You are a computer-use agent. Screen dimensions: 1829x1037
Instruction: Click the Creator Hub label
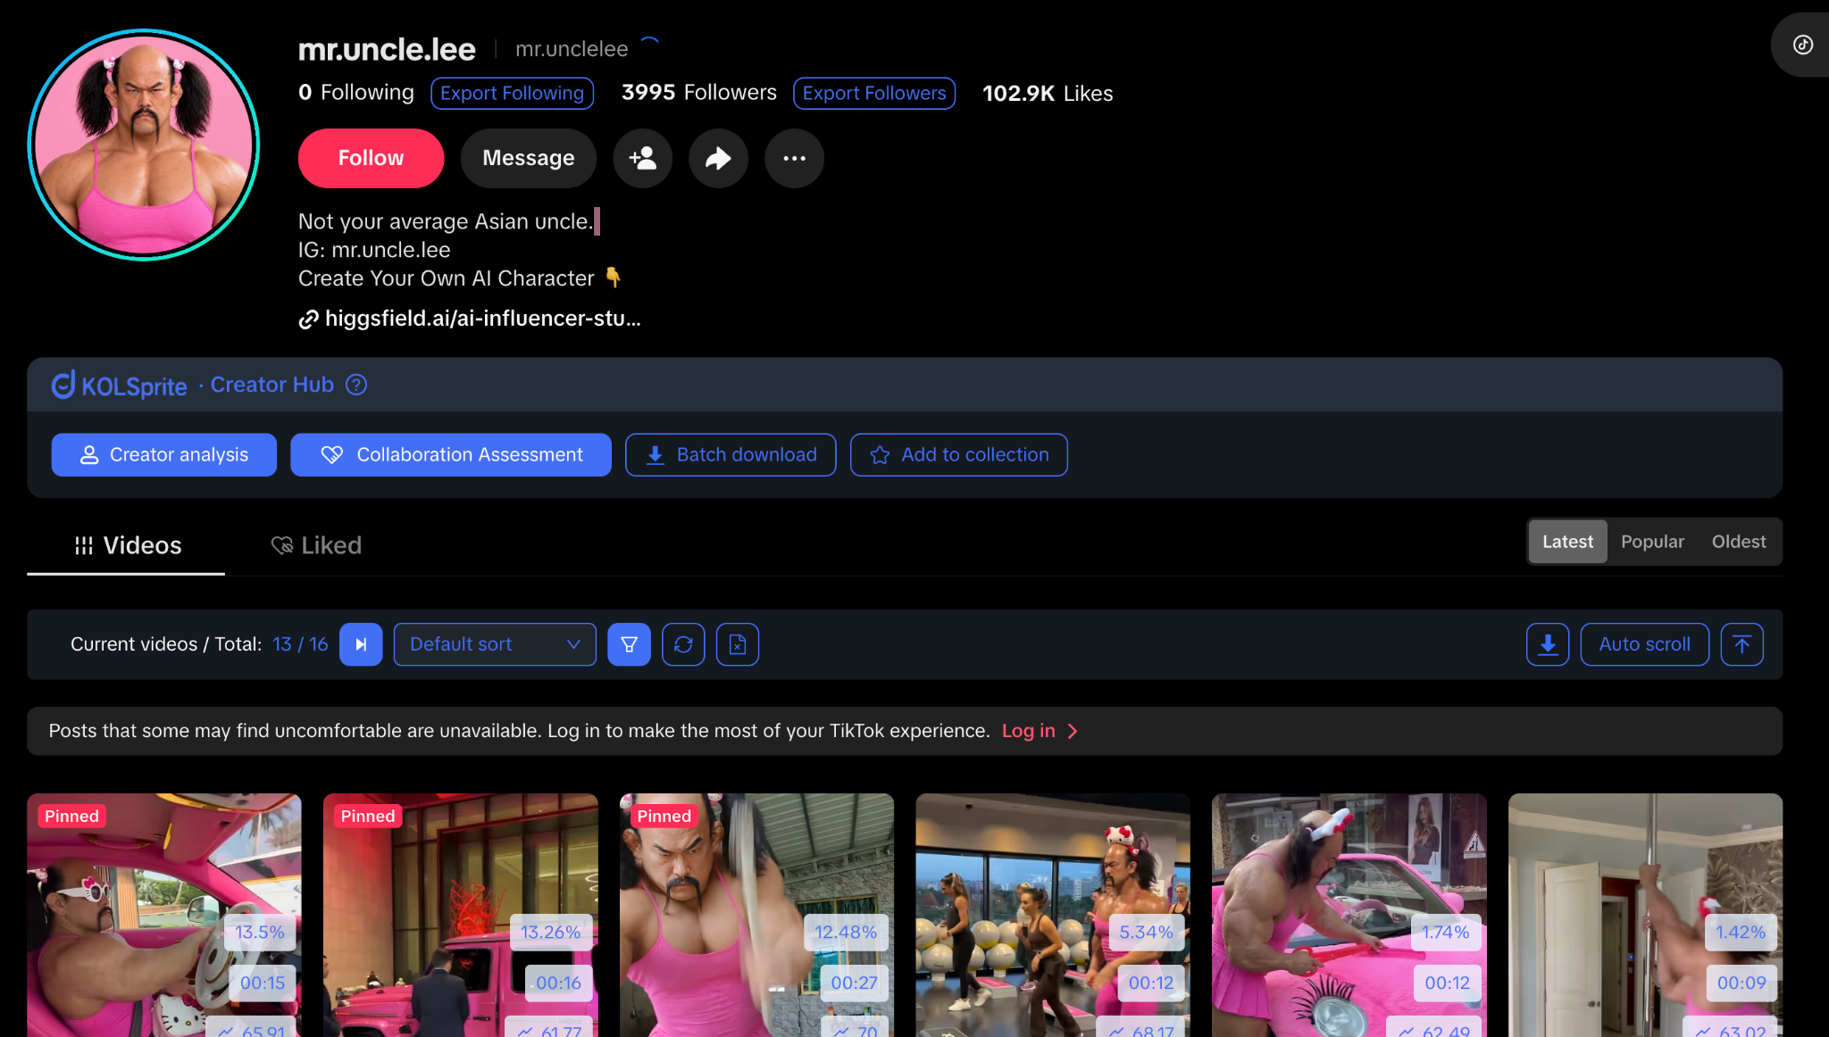[271, 385]
